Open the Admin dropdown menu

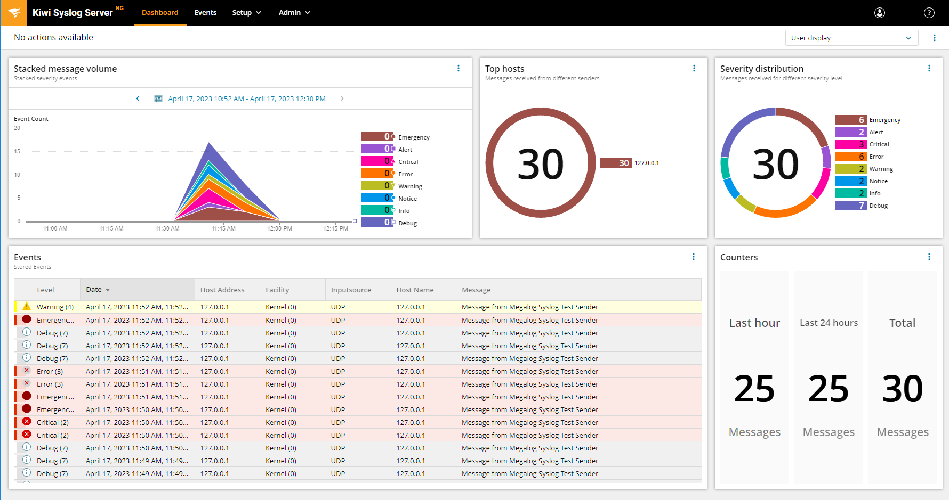point(294,13)
